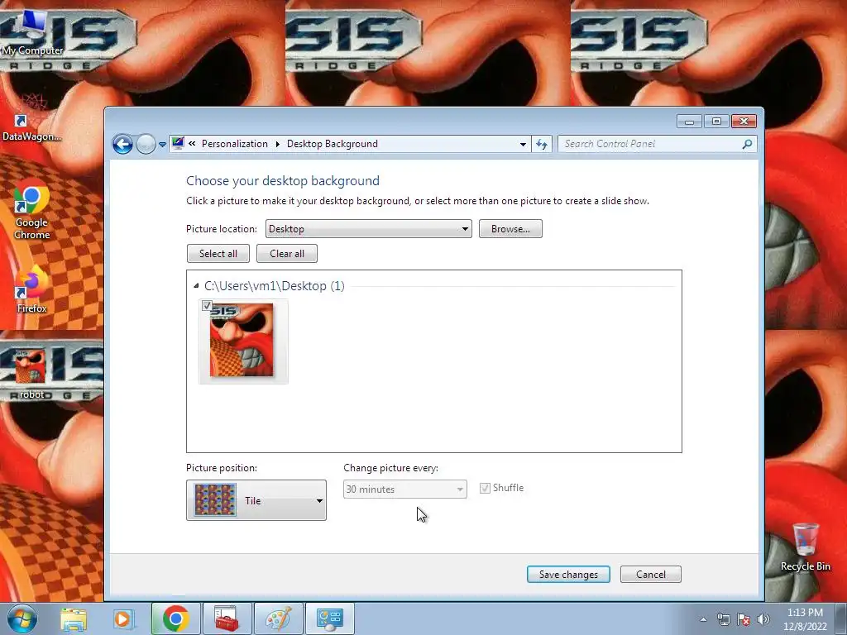Click Save changes
Screen dimensions: 847x635
[568, 575]
